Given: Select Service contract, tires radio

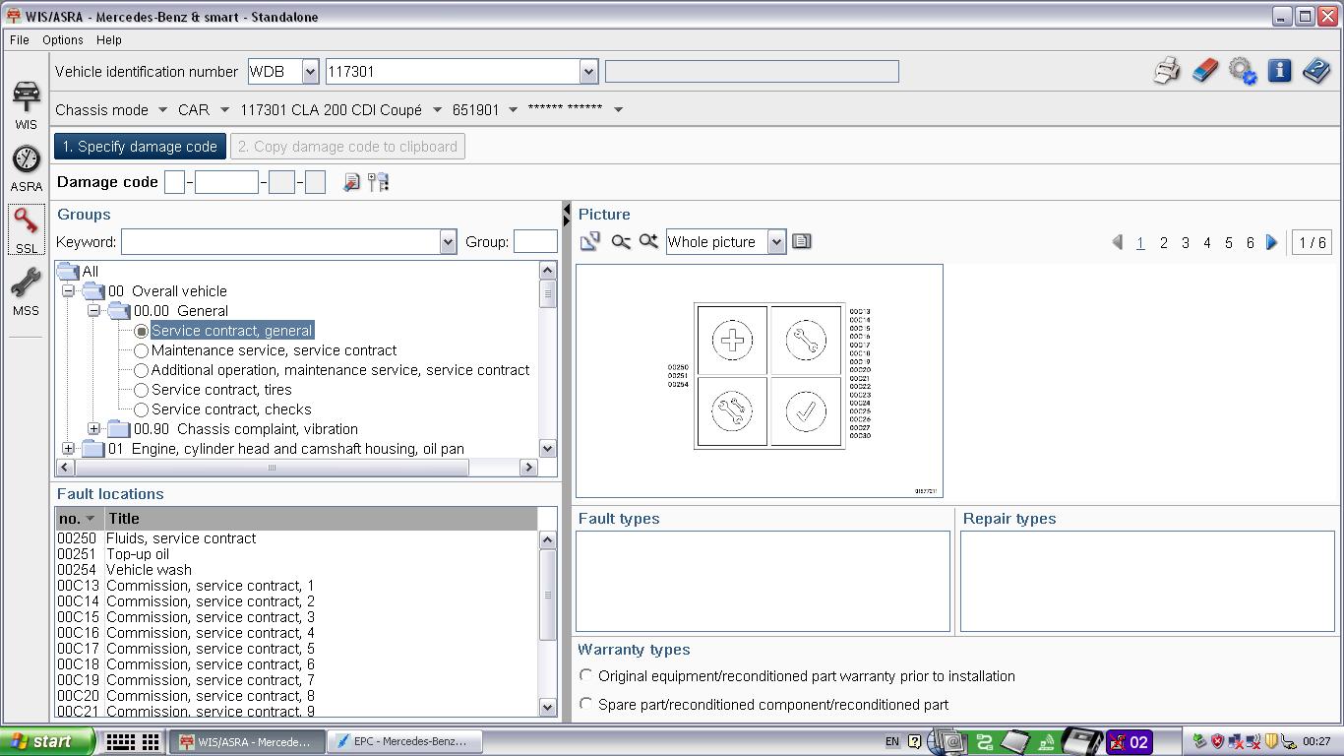Looking at the screenshot, I should pyautogui.click(x=142, y=390).
